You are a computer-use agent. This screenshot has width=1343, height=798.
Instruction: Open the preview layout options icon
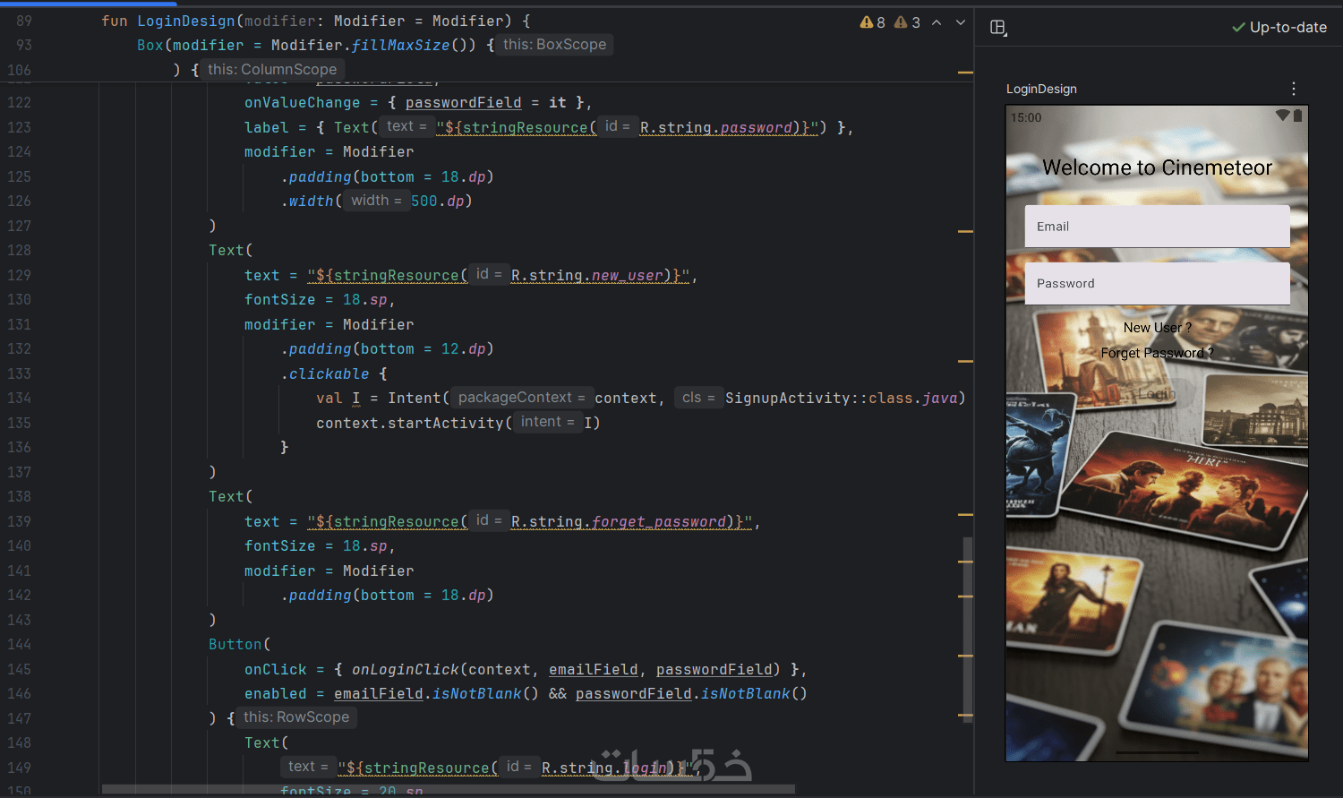(998, 28)
